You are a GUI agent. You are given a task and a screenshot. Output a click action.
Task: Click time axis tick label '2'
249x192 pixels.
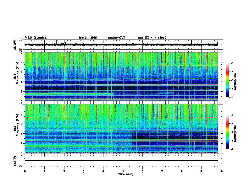point(64,171)
